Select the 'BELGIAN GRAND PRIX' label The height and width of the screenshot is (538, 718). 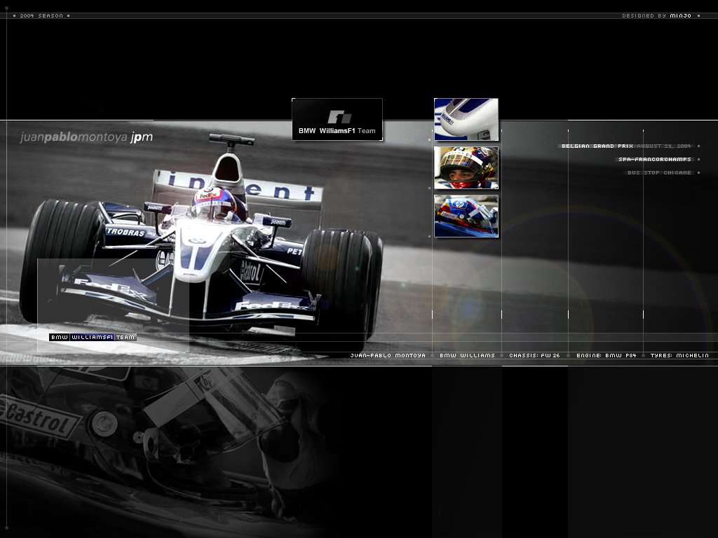(597, 146)
